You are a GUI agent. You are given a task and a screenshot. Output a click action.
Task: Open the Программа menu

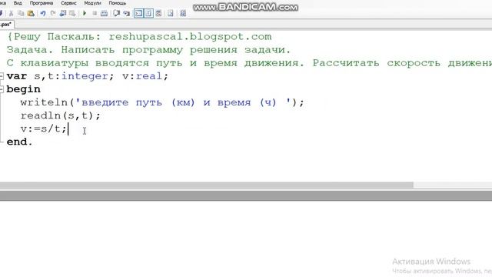[41, 3]
